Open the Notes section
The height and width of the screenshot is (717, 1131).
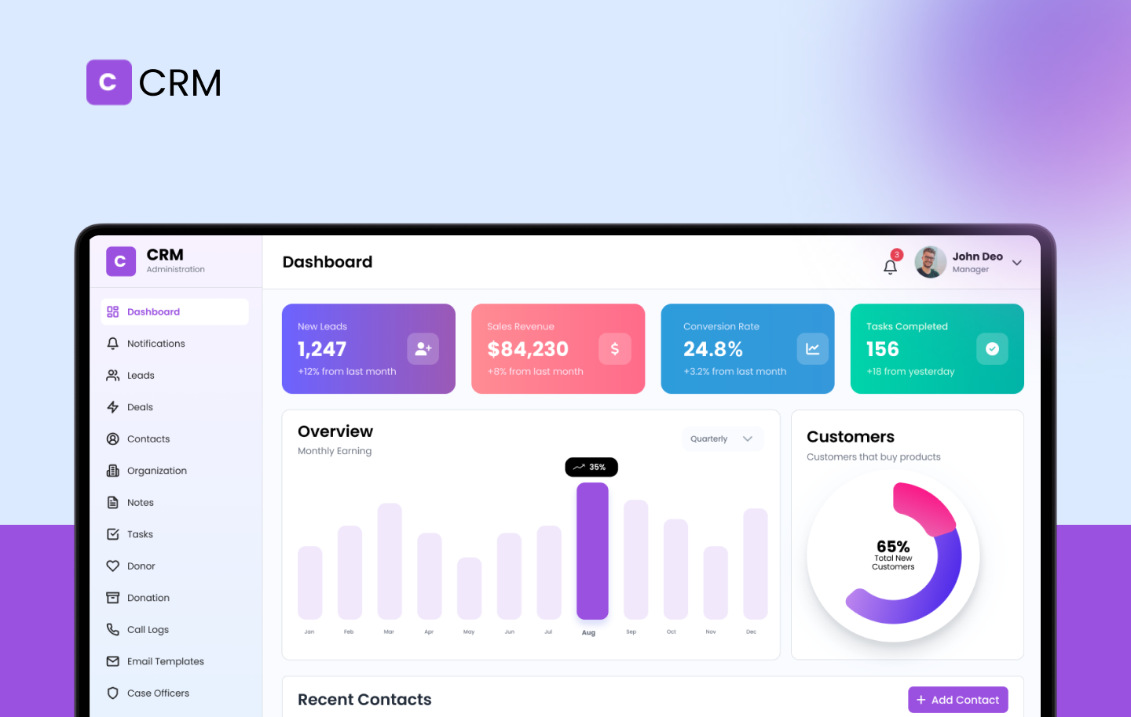[140, 502]
